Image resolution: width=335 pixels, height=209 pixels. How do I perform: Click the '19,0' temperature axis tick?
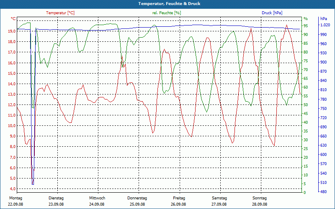tap(12, 31)
